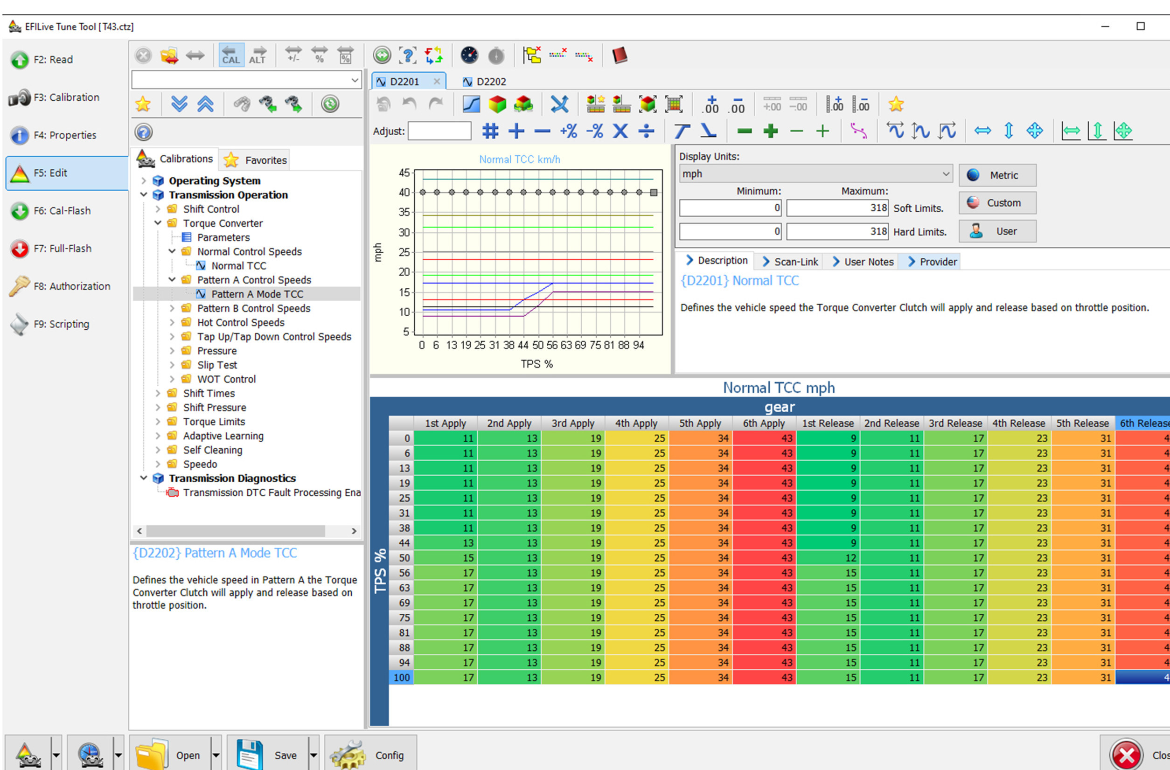This screenshot has width=1170, height=770.
Task: Click the Soft Limits maximum field
Action: [837, 208]
